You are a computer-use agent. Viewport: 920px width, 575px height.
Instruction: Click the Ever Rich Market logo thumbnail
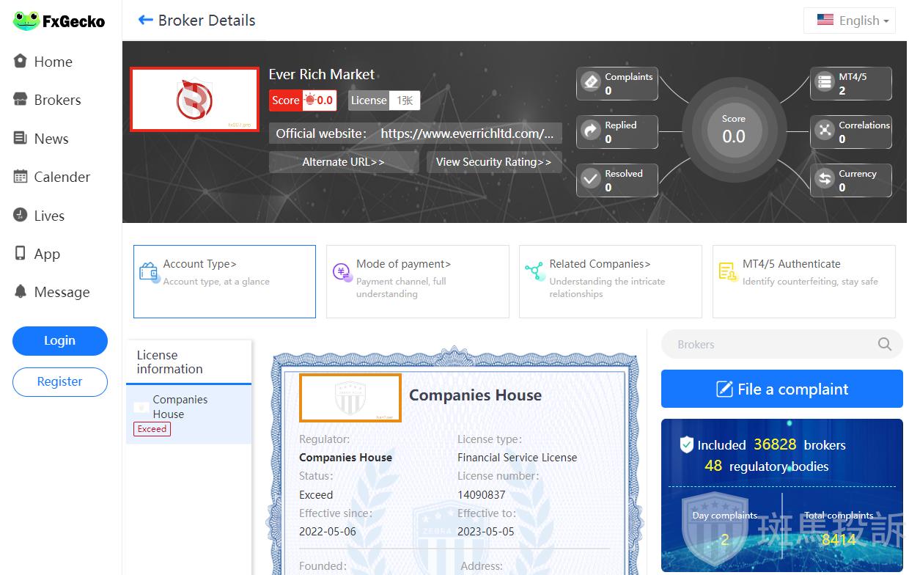coord(194,100)
